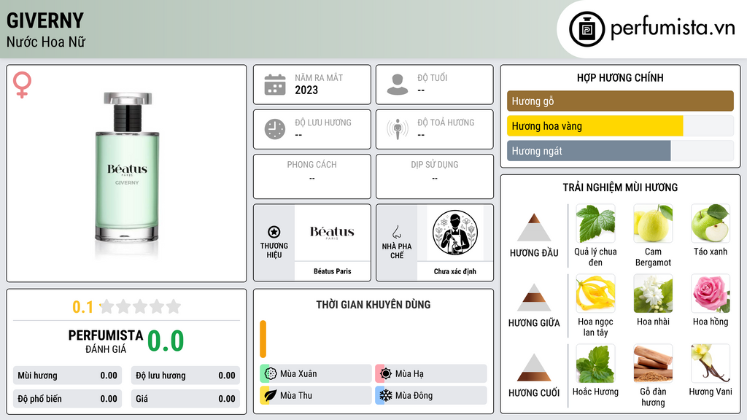Click the leaf icon for Mùa Thu
Viewport: 747px width, 420px height.
[x=270, y=395]
